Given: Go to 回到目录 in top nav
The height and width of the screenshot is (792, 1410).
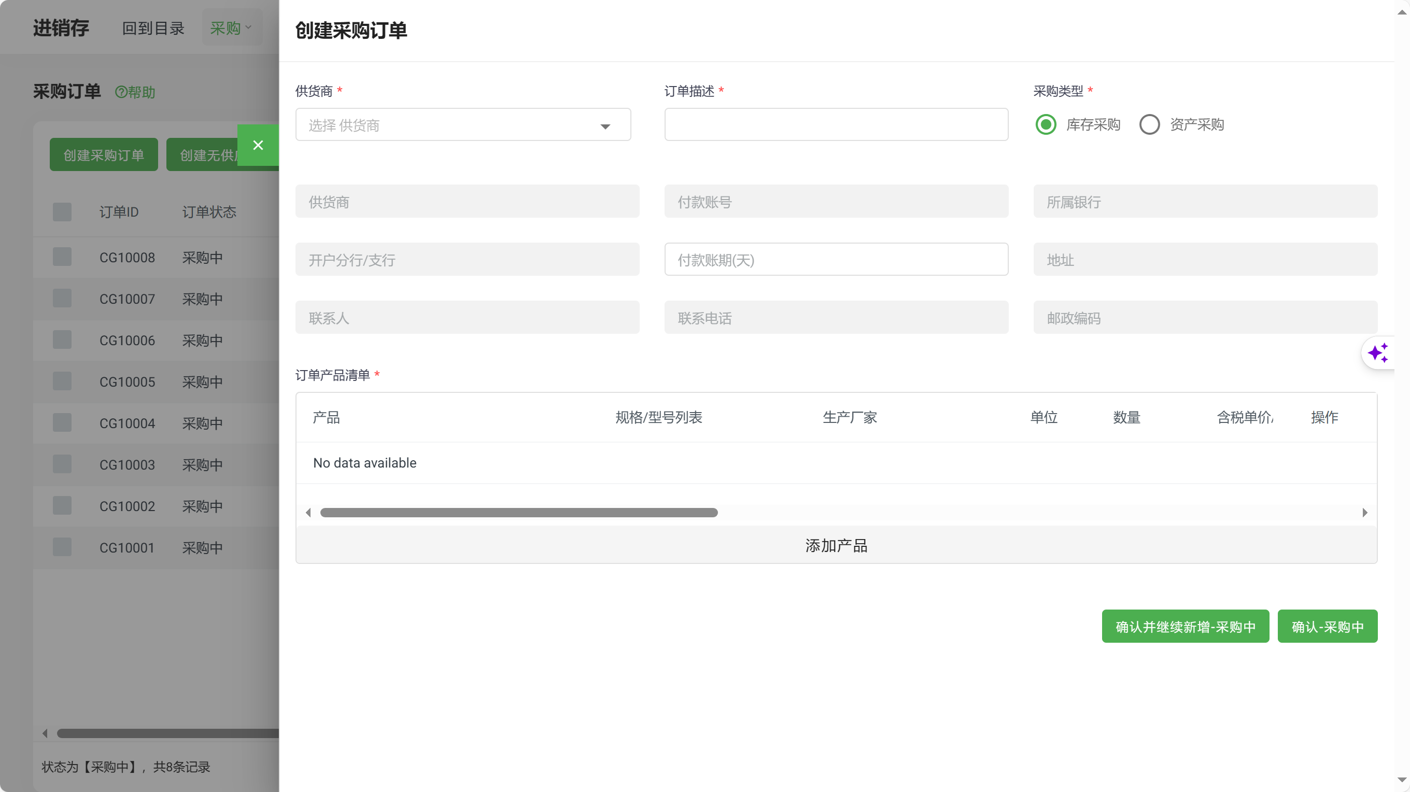Looking at the screenshot, I should pyautogui.click(x=153, y=28).
